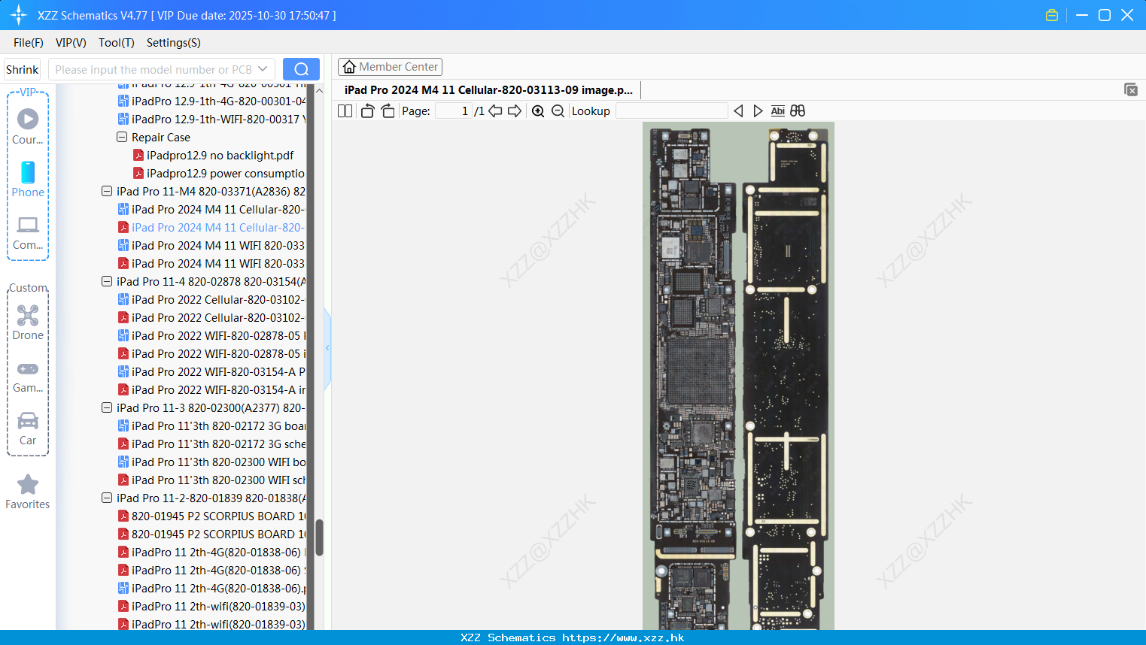Open the Game console category
The height and width of the screenshot is (645, 1146).
click(28, 368)
